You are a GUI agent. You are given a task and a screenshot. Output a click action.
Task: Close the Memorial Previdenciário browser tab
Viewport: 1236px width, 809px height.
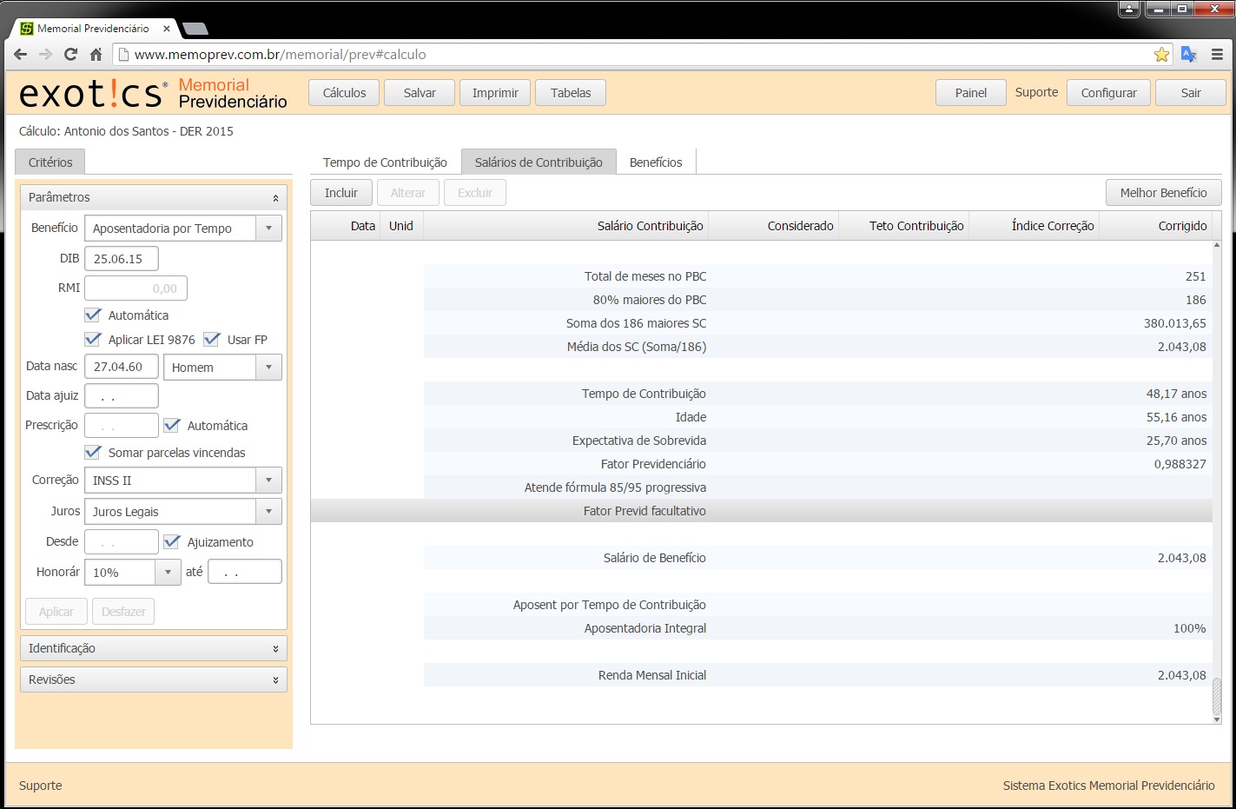[x=167, y=29]
